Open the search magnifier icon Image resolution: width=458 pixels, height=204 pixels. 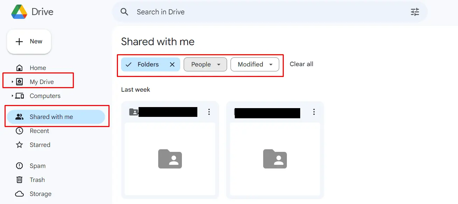tap(124, 12)
